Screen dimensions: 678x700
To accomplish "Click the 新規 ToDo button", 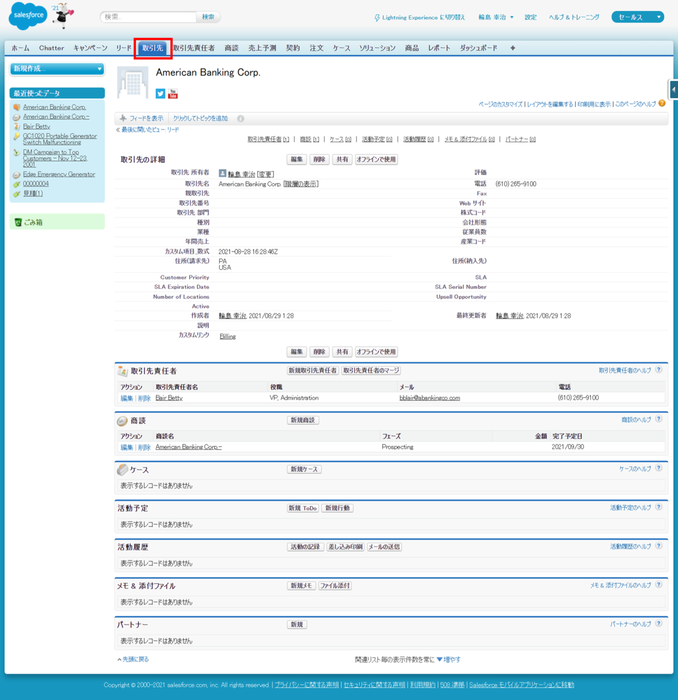I will pos(303,508).
